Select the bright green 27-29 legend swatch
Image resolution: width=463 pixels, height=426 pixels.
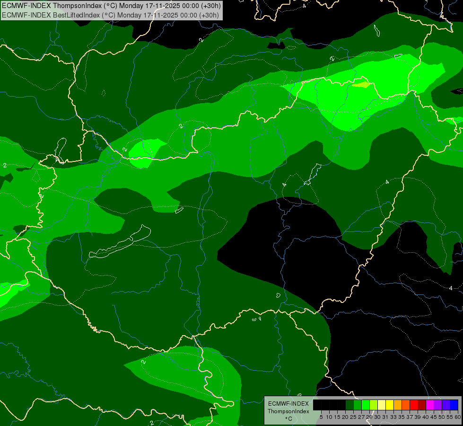[366, 405]
